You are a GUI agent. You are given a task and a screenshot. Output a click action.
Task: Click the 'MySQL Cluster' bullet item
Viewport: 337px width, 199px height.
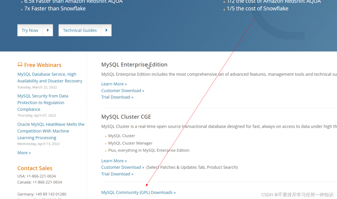coord(122,136)
